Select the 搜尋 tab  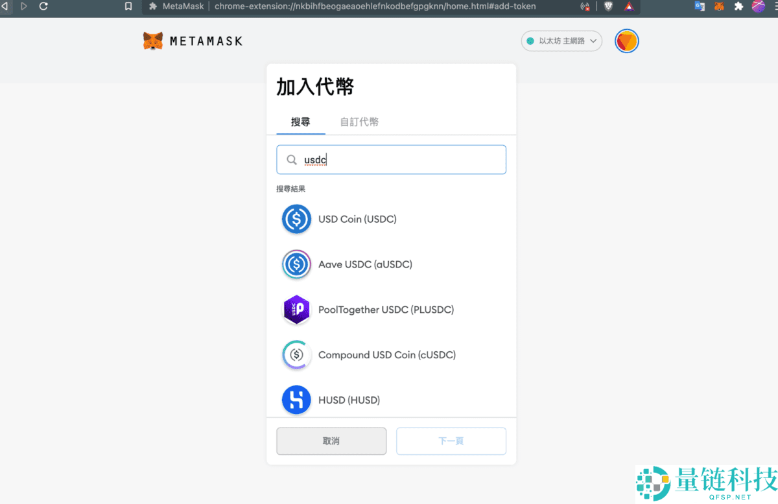tap(300, 121)
